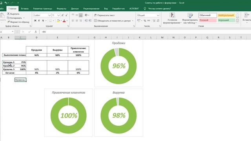Image resolution: width=251 pixels, height=141 pixels.
Task: Switch to the Данные tab
Action: 75,9
